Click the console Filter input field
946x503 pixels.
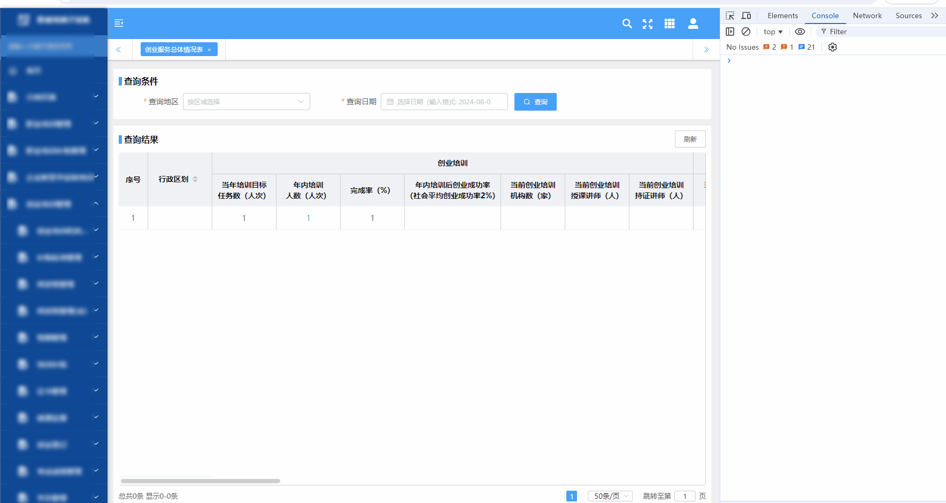880,32
